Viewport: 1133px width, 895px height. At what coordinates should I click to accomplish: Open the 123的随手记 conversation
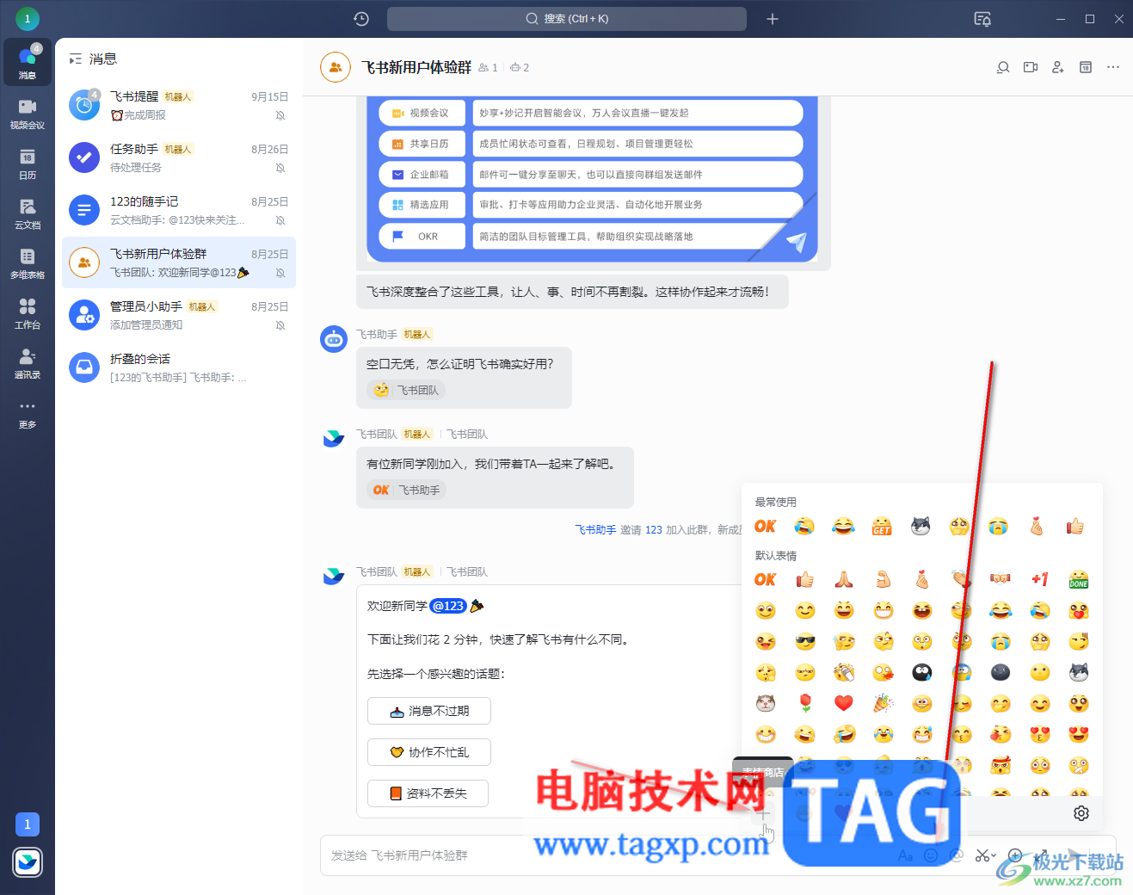179,210
